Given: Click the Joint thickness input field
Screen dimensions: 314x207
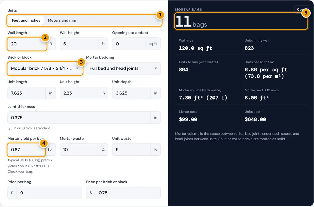Looking at the screenshot, I should [x=79, y=118].
